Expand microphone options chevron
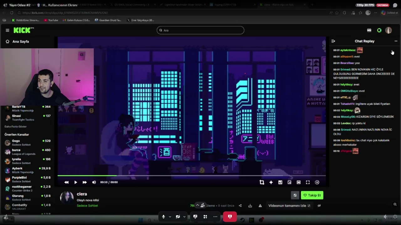 pos(170,217)
